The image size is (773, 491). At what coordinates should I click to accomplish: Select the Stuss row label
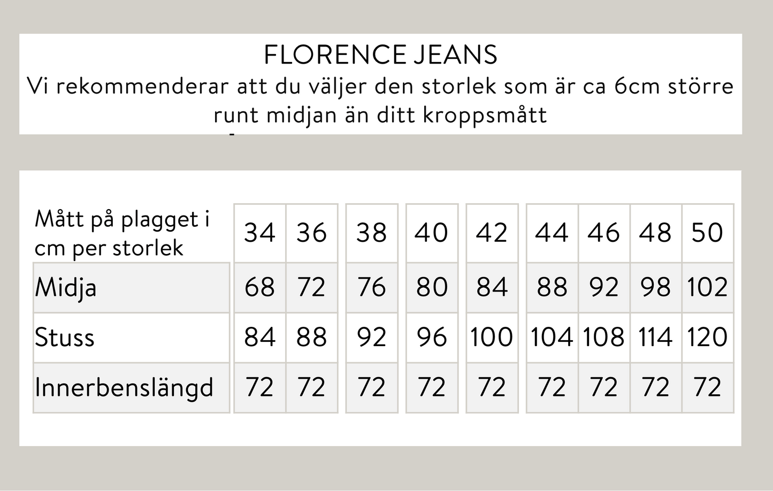tap(65, 337)
